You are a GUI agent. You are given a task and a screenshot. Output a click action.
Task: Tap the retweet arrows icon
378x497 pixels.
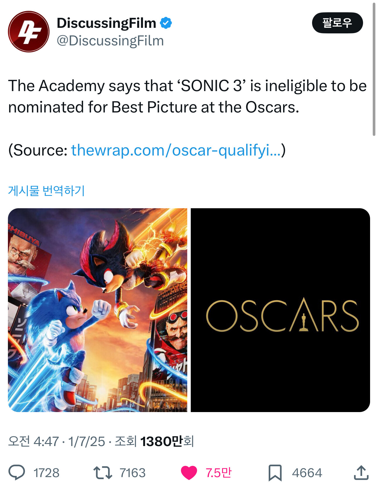pyautogui.click(x=103, y=472)
